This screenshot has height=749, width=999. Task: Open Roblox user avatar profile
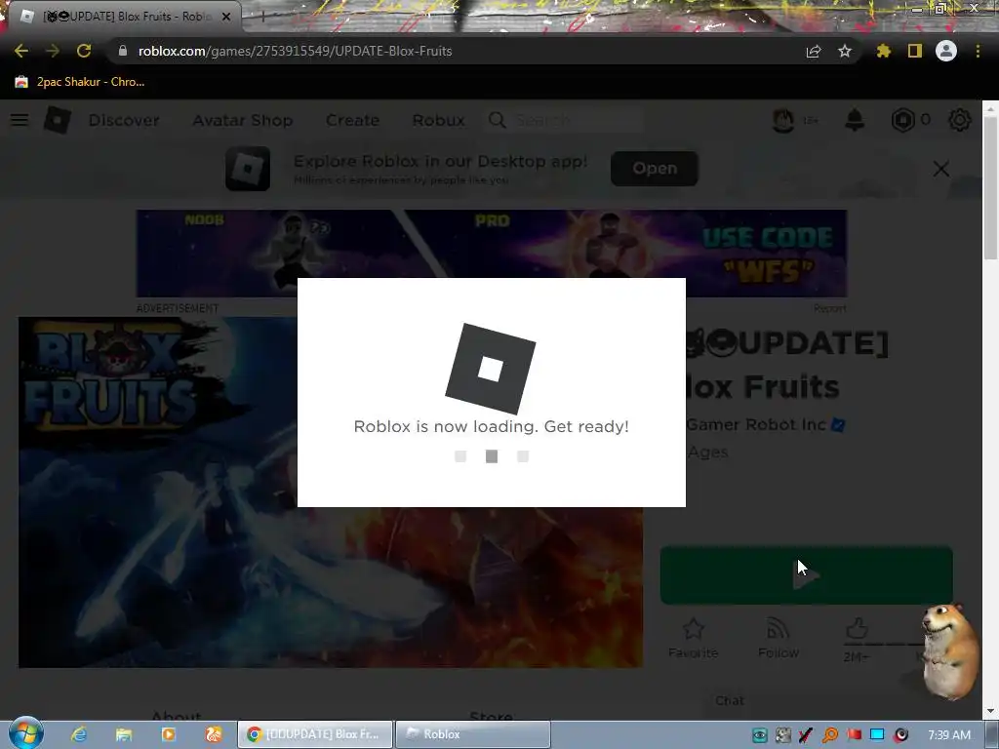coord(783,120)
